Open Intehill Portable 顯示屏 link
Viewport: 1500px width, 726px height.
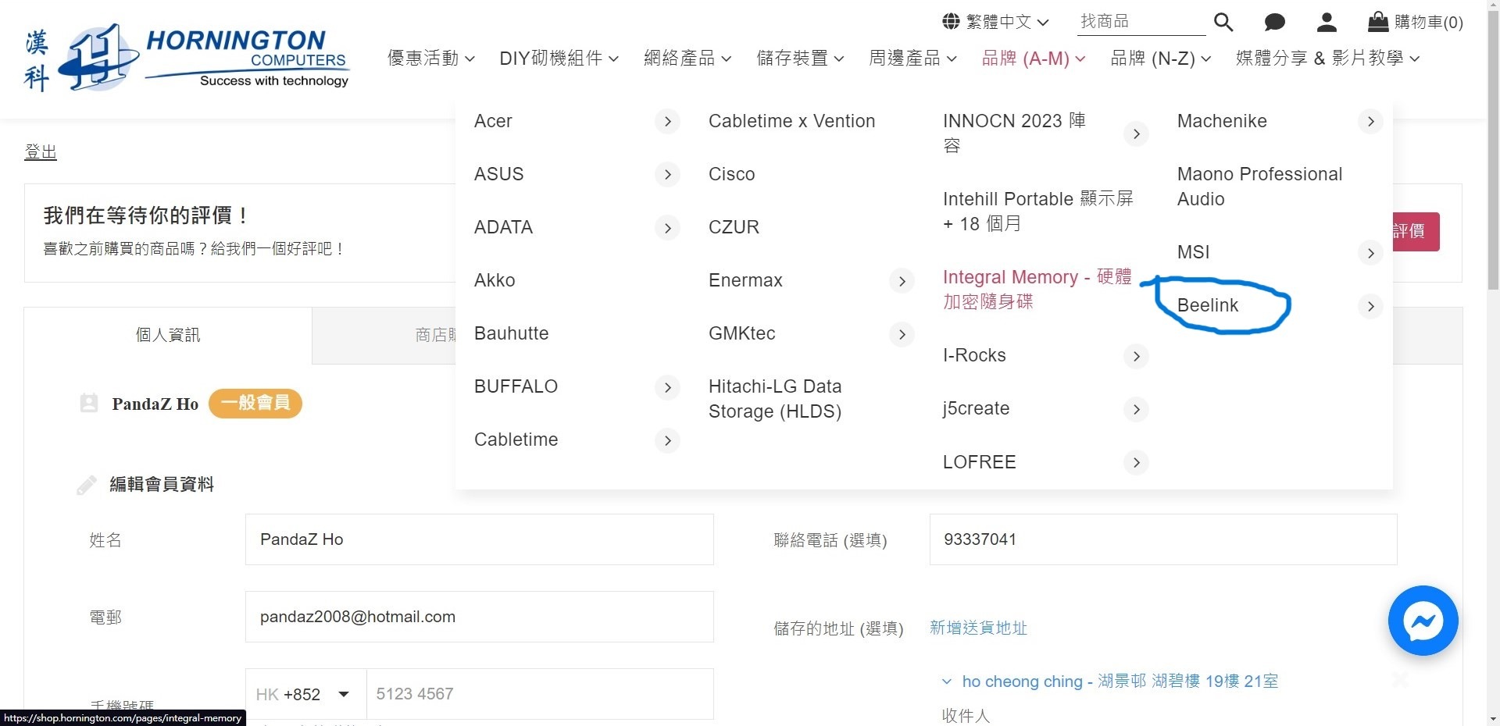[x=1037, y=212]
